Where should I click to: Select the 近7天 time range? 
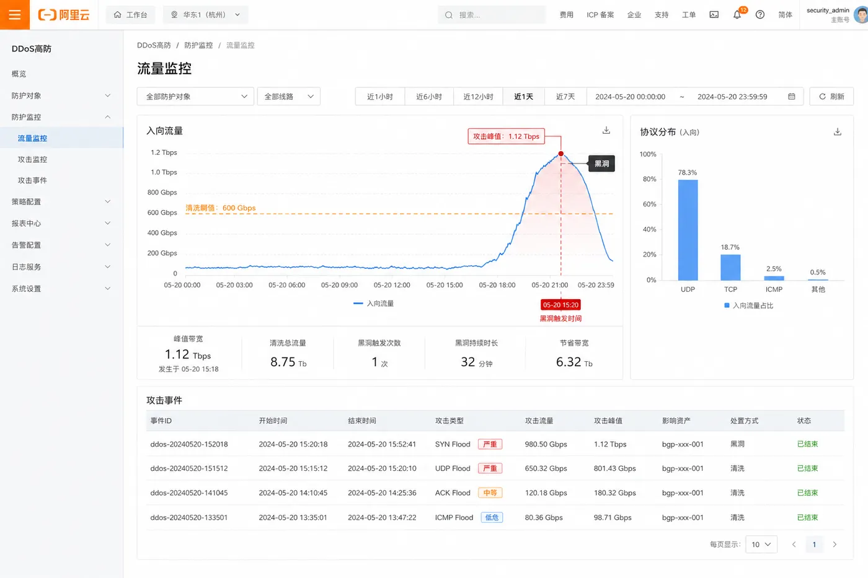pyautogui.click(x=565, y=97)
